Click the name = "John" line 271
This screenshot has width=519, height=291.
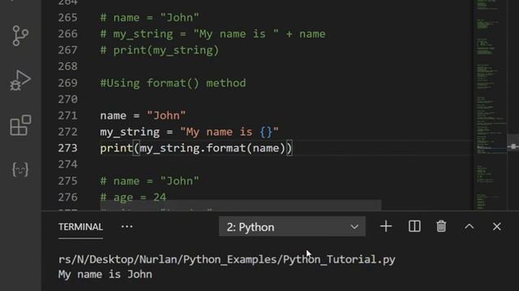pos(143,116)
